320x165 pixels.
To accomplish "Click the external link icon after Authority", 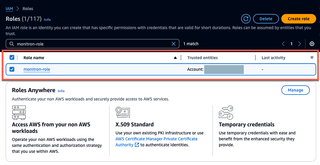I will pos(137,145).
